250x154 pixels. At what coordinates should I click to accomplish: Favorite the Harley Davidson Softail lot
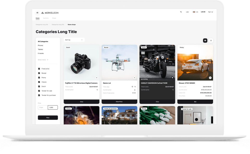point(172,78)
